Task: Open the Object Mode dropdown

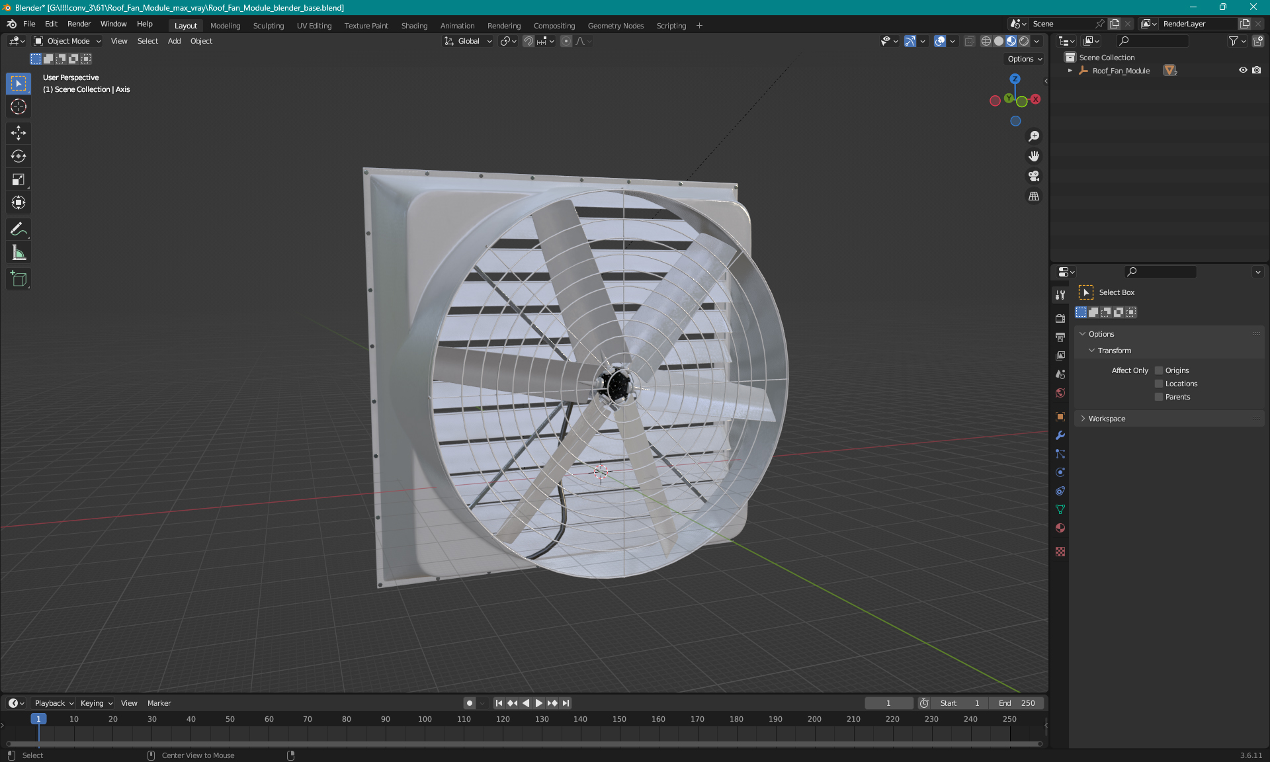Action: tap(67, 41)
